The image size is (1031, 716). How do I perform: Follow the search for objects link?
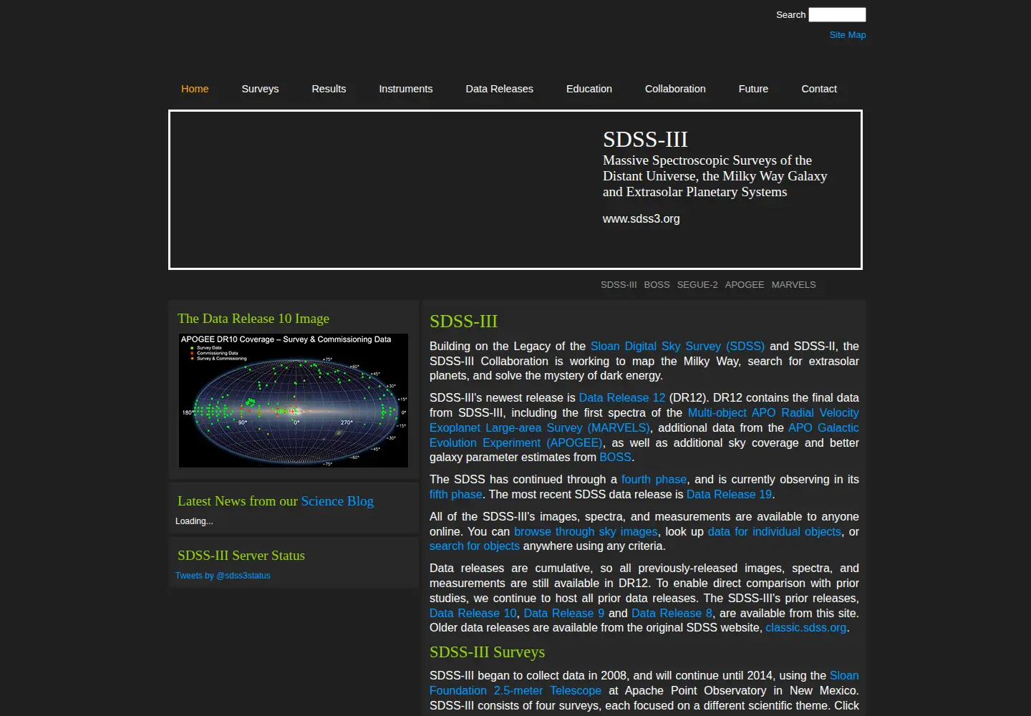click(475, 546)
